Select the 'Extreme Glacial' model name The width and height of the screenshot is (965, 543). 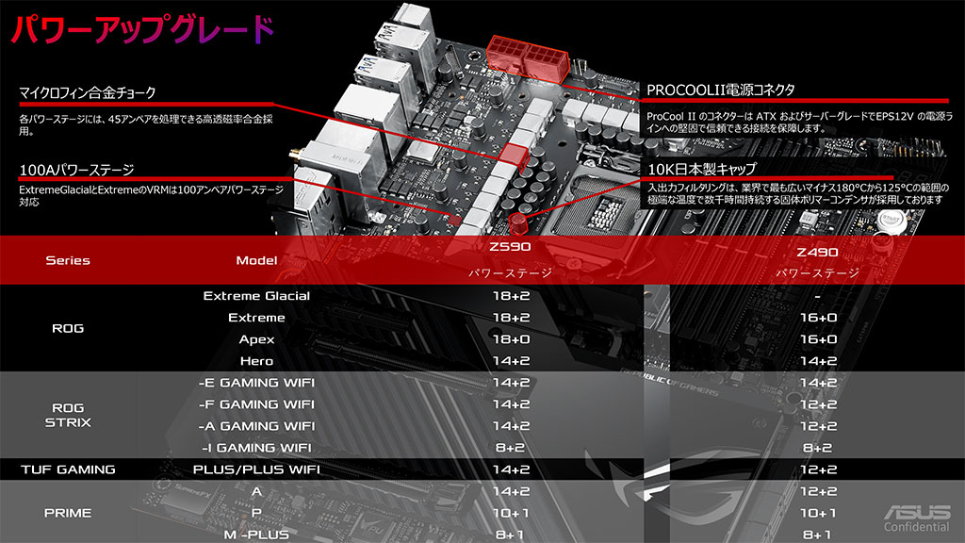[x=256, y=295]
